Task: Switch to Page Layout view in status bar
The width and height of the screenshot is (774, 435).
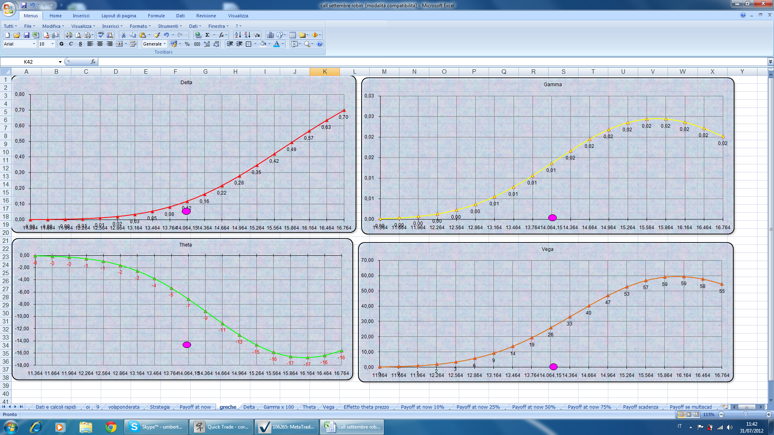Action: (689, 414)
